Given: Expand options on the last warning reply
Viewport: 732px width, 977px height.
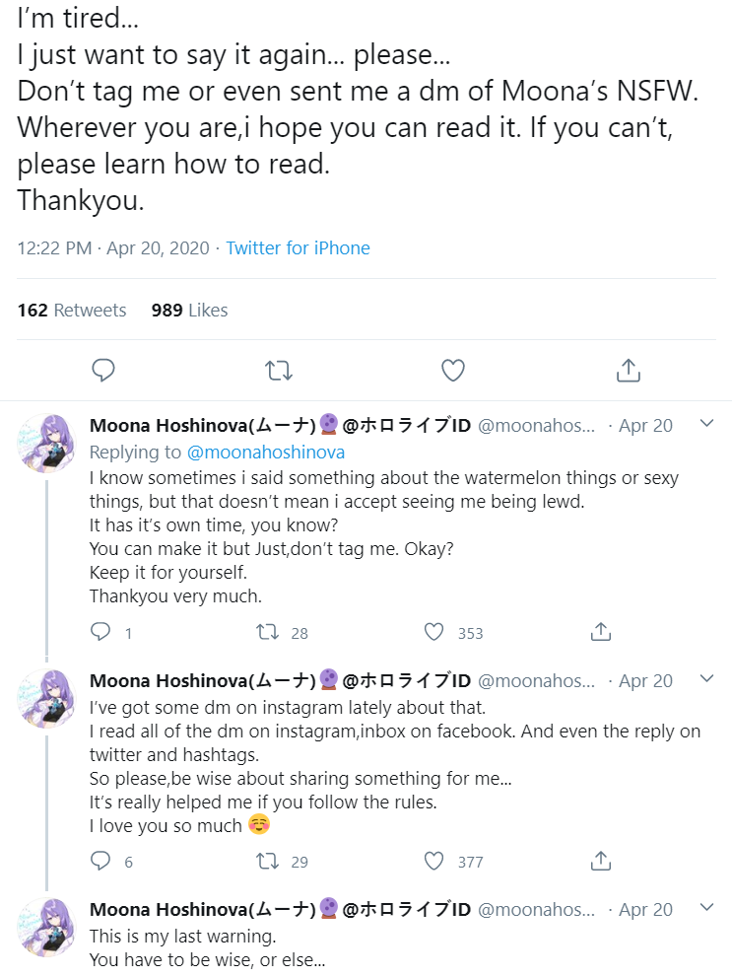Looking at the screenshot, I should click(706, 907).
